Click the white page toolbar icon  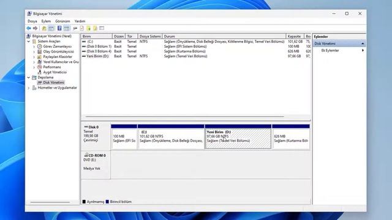point(81,28)
